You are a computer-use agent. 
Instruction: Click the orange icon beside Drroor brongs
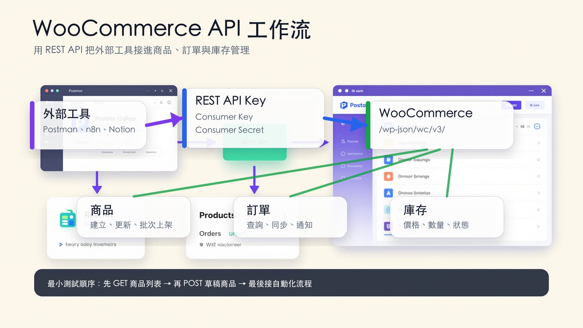click(388, 176)
